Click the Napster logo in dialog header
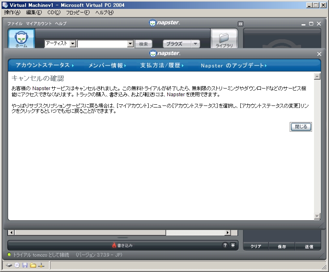The image size is (329, 272). pyautogui.click(x=164, y=53)
